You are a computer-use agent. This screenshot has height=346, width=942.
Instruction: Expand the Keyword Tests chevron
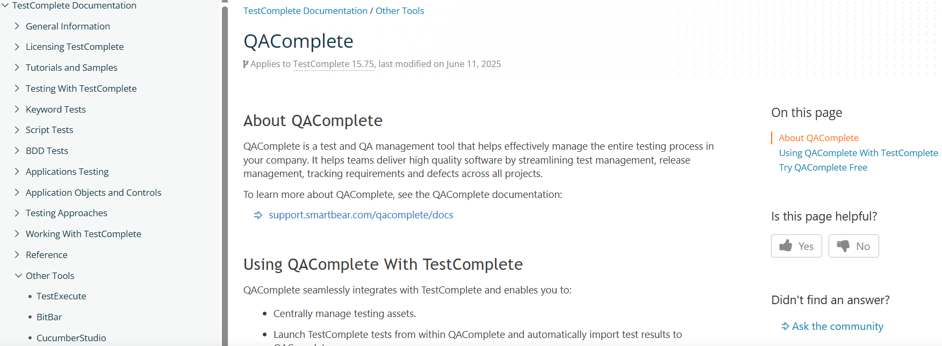point(17,109)
